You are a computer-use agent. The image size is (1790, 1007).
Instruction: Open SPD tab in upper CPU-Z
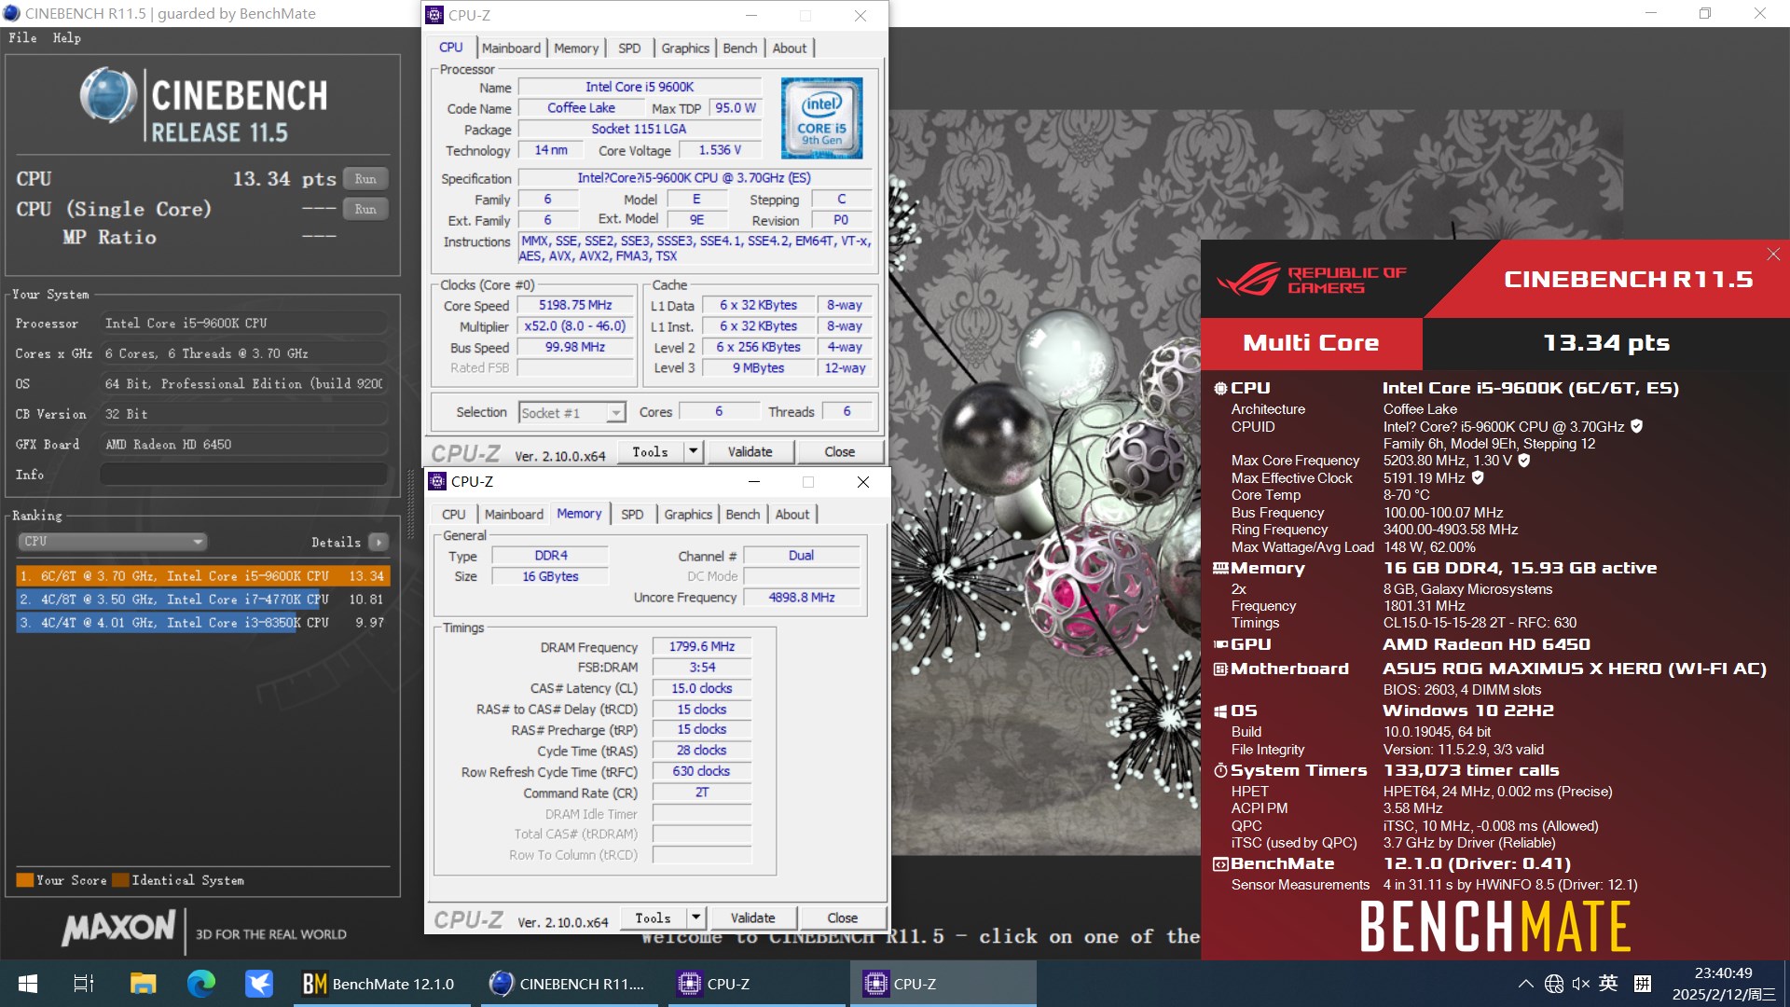629,48
